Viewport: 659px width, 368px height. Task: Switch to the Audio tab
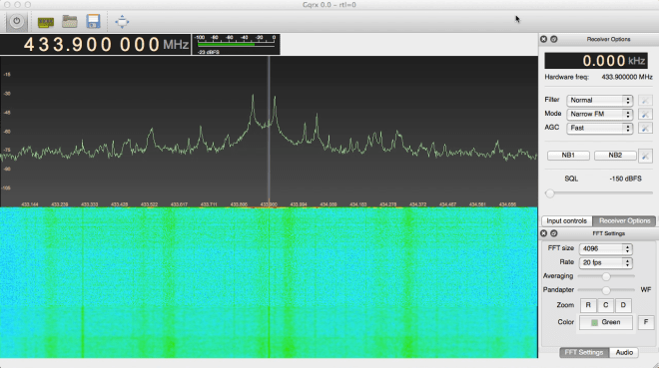(x=624, y=352)
